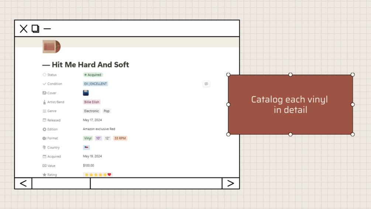The height and width of the screenshot is (209, 371).
Task: Click the Condition property label
Action: 55,84
